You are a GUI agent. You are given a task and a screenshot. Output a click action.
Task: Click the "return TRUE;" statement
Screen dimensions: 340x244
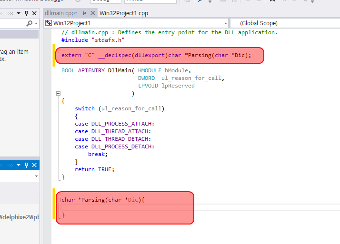pos(95,169)
